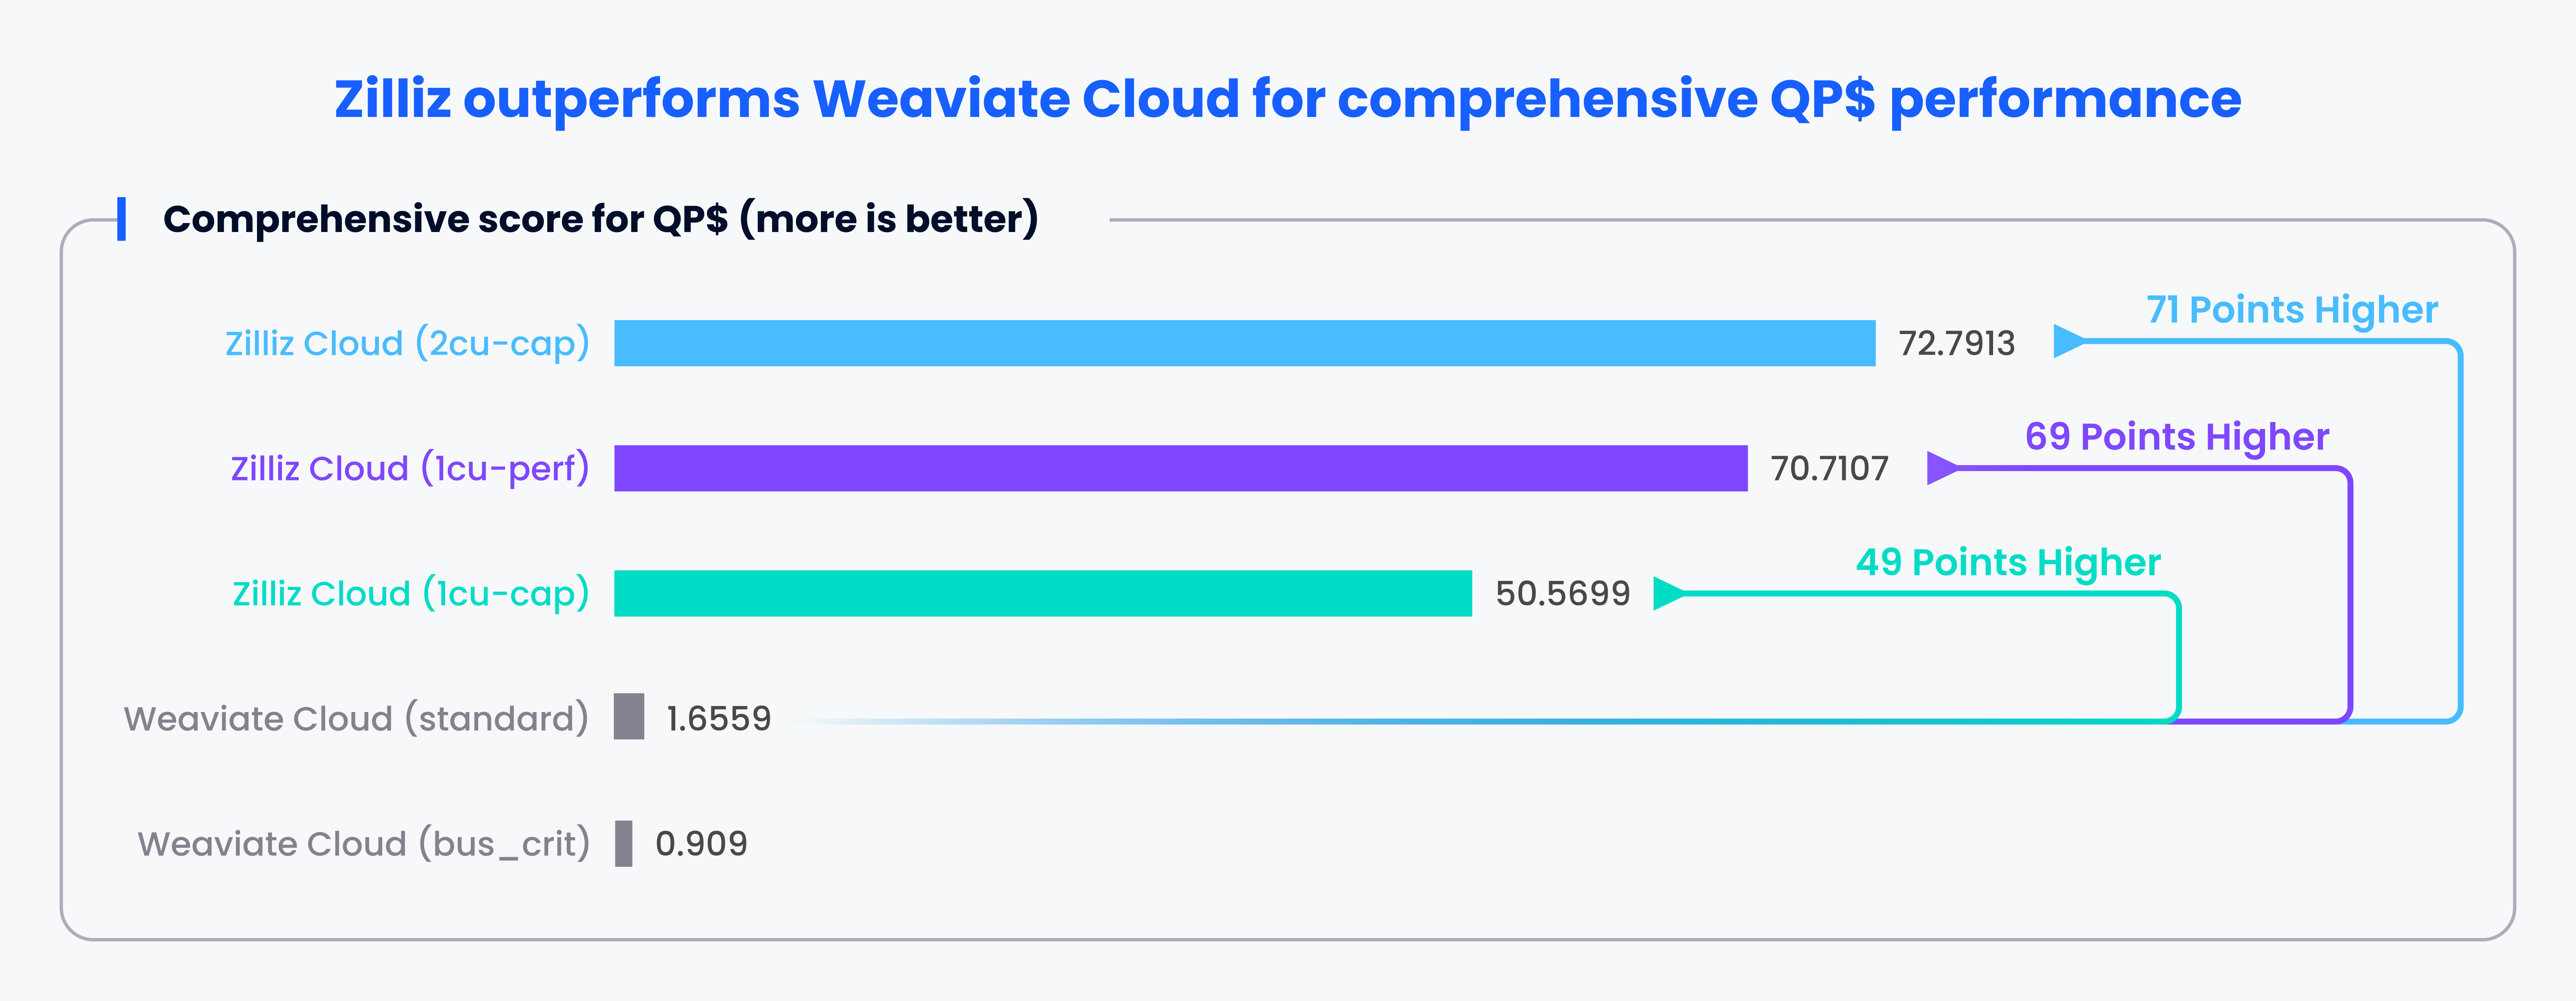Select the teal Zilliz Cloud (1cu-cap) bar
This screenshot has height=1001, width=2576.
(1042, 593)
